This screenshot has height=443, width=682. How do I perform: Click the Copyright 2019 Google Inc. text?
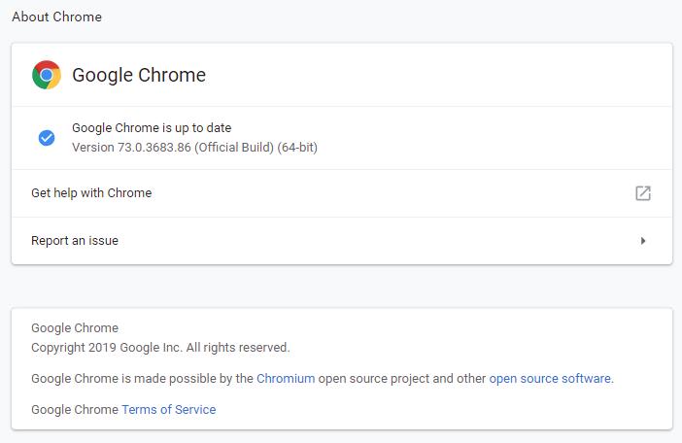pos(160,348)
